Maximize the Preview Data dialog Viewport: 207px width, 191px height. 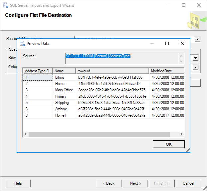[x=167, y=43]
